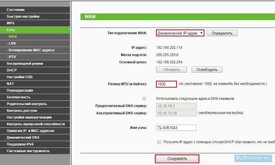275x165 pixels.
Task: Open Поддержка IPv6 section
Action: (x=35, y=144)
